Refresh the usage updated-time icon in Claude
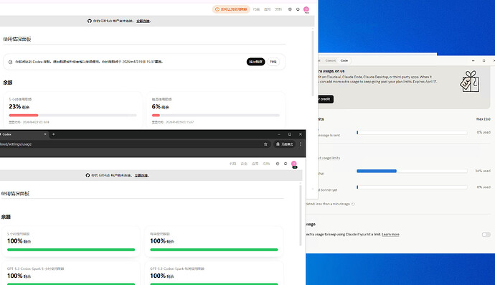The height and width of the screenshot is (285, 495). click(x=353, y=204)
